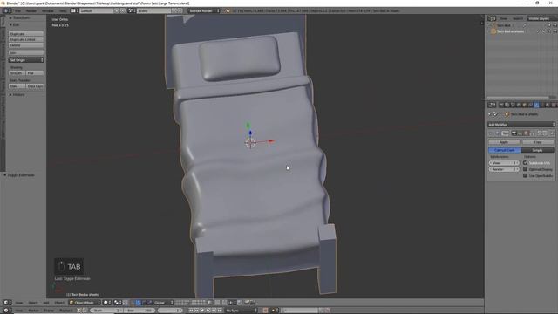558x314 pixels.
Task: Click the current frame field in timeline
Action: [169, 311]
